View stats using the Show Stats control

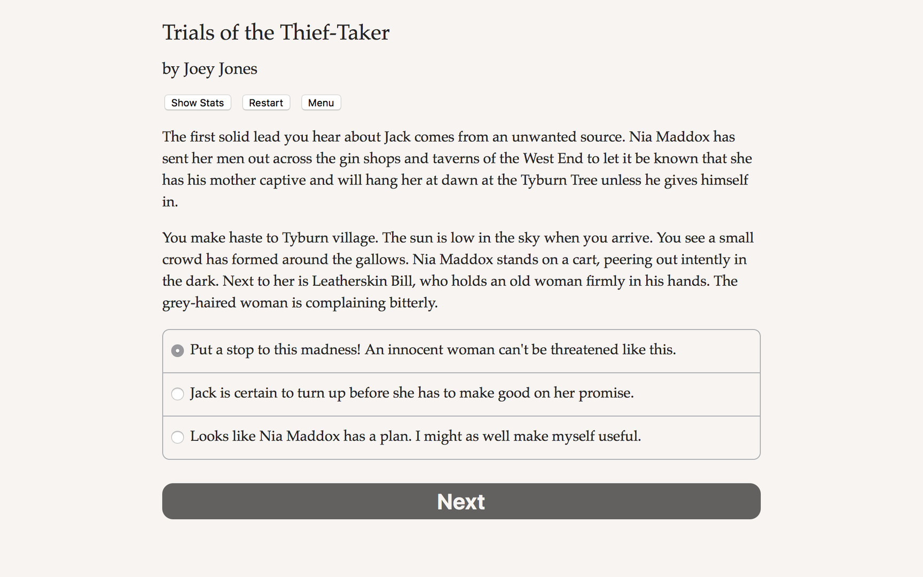pos(197,103)
